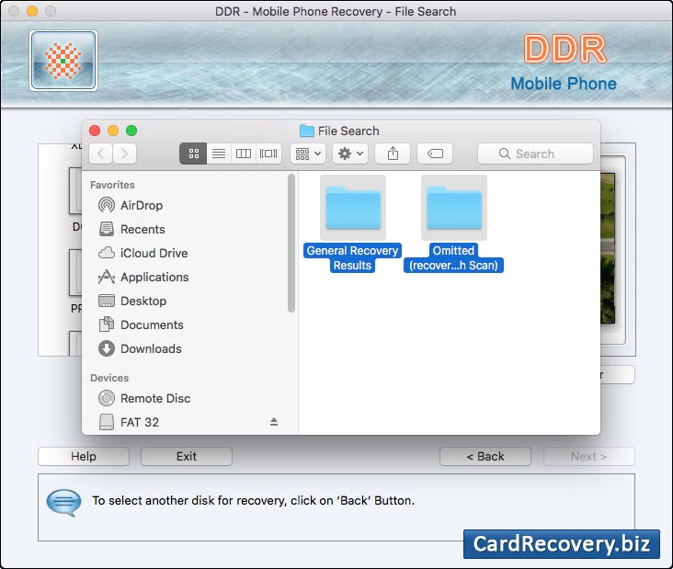The height and width of the screenshot is (569, 673).
Task: Click the File Search title folder icon
Action: tap(306, 131)
